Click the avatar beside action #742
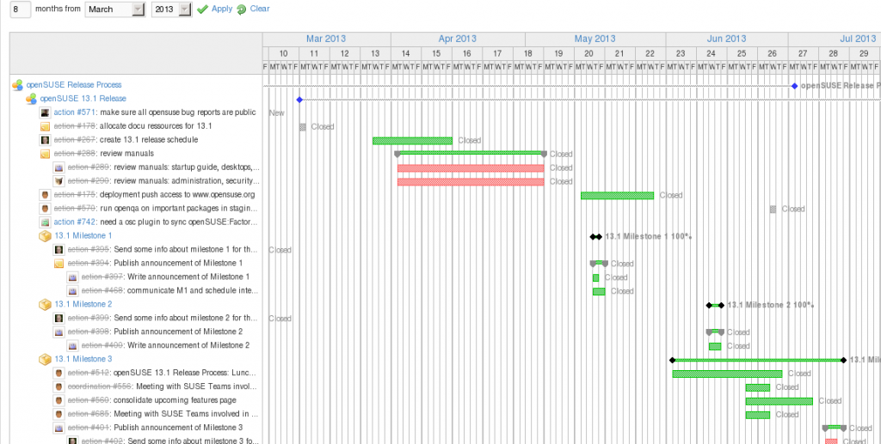The image size is (881, 444). click(46, 222)
